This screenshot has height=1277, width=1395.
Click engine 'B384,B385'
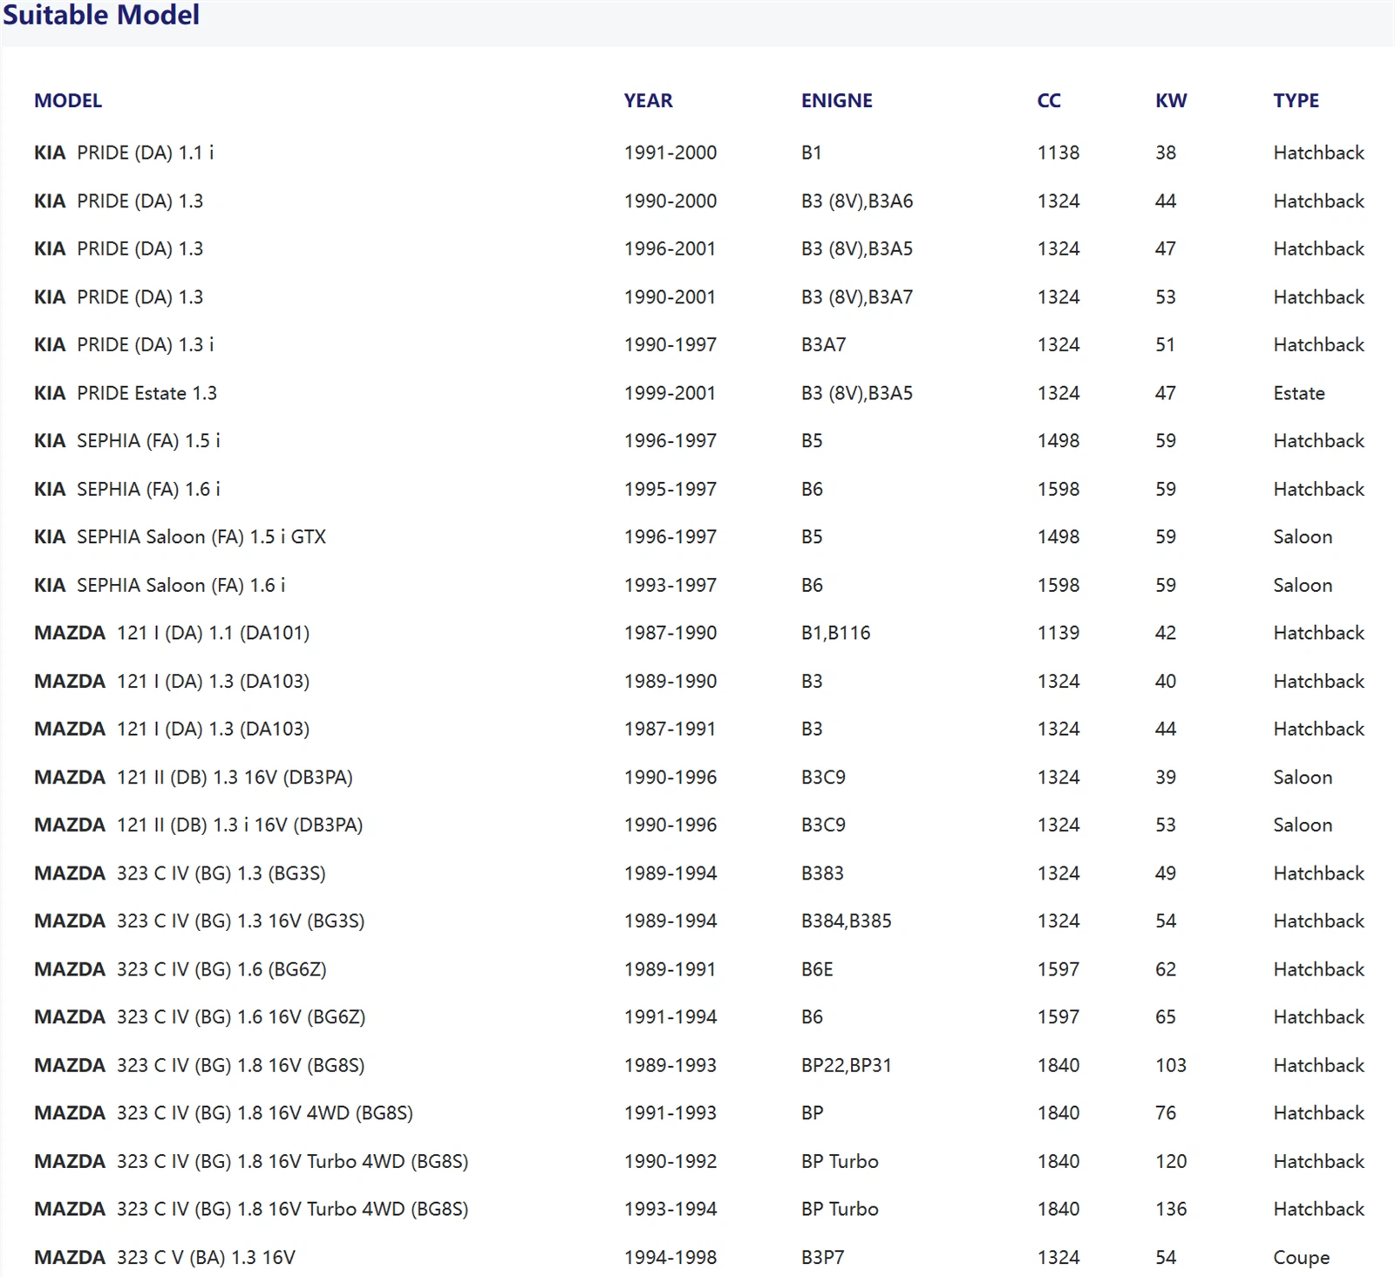[x=846, y=920]
